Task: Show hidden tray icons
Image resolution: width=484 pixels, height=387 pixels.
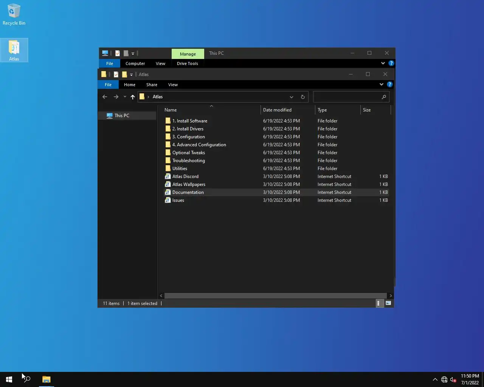Action: click(x=435, y=379)
